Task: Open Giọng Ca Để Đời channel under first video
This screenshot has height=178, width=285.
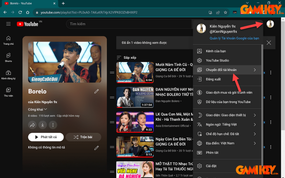Action: point(166,76)
